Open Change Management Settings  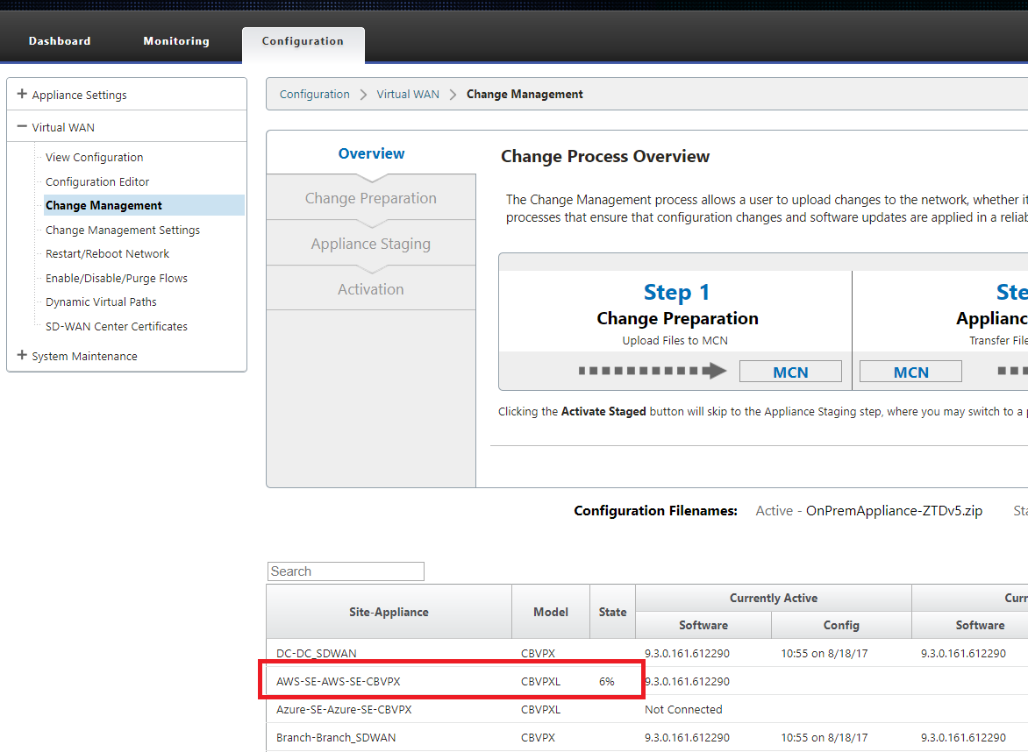click(x=123, y=230)
